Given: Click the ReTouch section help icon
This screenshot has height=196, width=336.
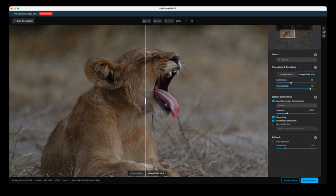Looking at the screenshot, I should [x=315, y=138].
